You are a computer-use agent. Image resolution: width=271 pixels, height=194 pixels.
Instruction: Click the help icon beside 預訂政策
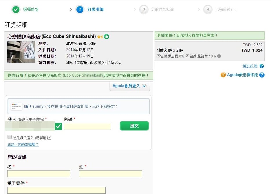[x=262, y=66]
